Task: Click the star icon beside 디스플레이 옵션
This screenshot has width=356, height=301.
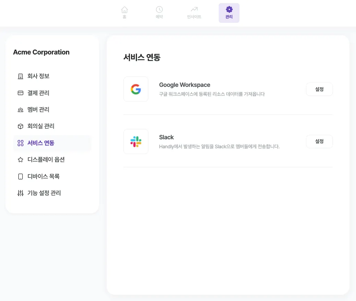Action: [20, 160]
